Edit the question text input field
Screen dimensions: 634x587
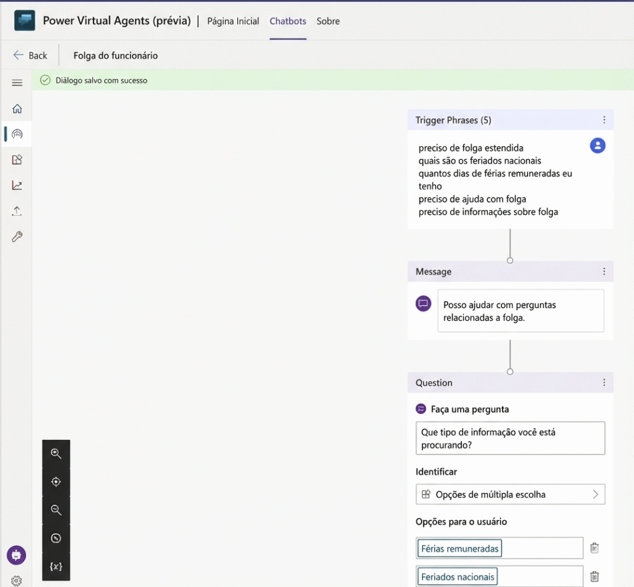[x=510, y=438]
